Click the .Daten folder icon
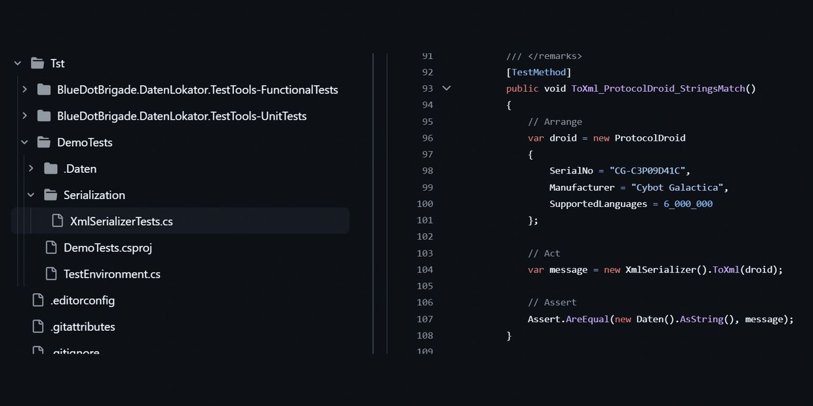This screenshot has height=406, width=813. click(x=50, y=169)
